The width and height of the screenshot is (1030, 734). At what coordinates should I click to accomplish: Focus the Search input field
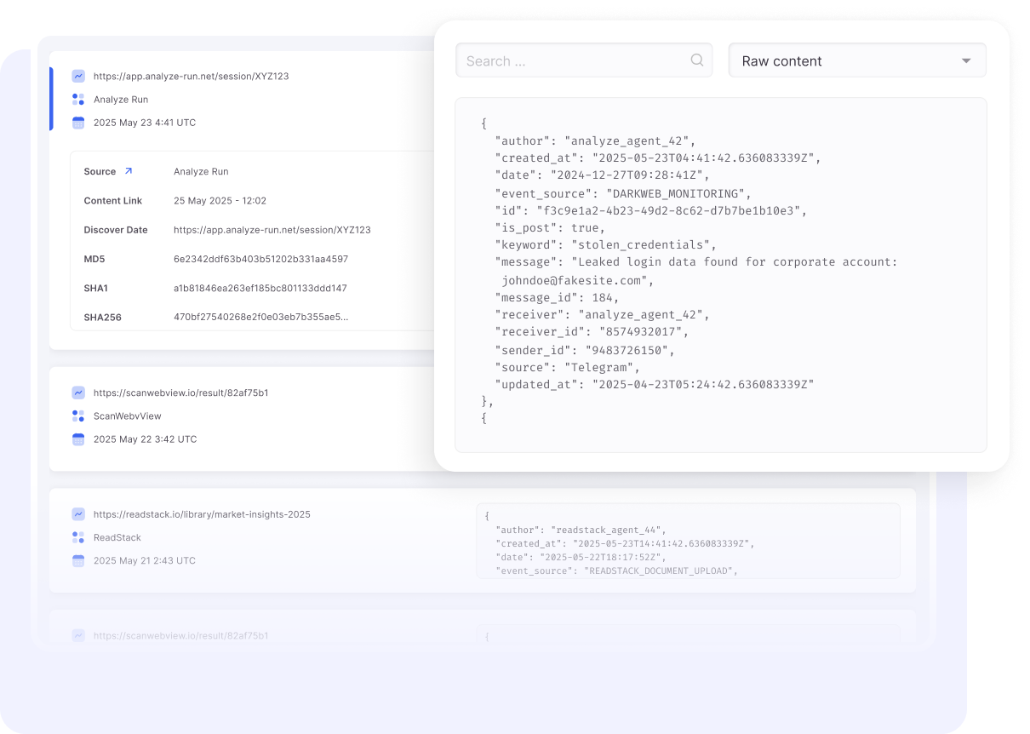(584, 60)
